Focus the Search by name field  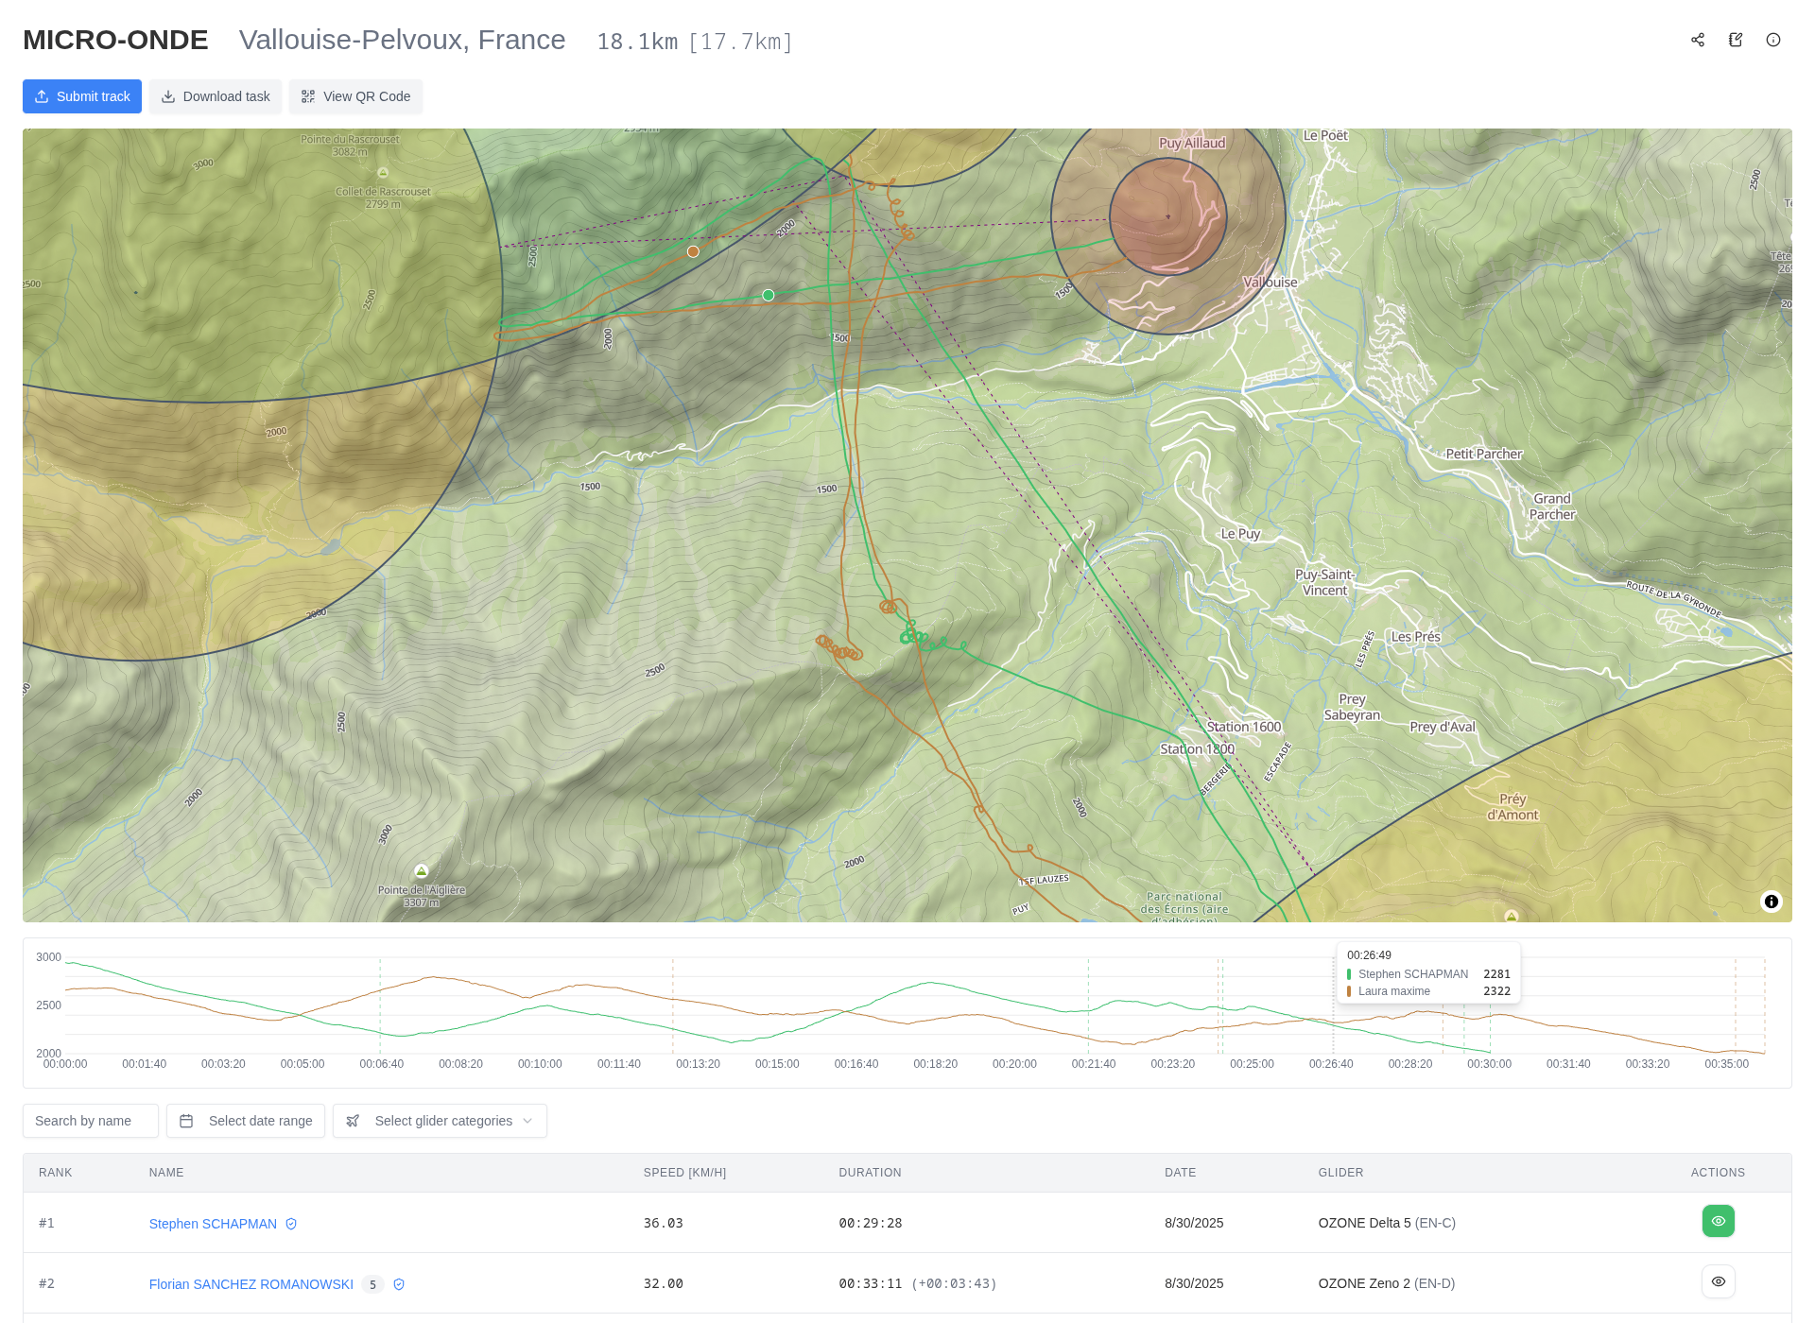(x=91, y=1121)
